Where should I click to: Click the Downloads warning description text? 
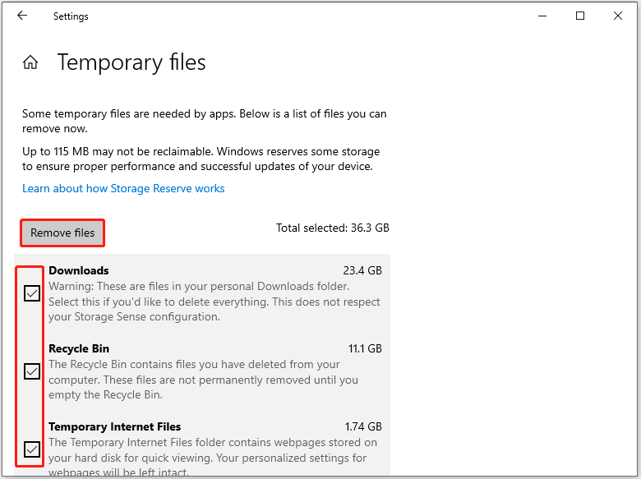click(x=214, y=302)
